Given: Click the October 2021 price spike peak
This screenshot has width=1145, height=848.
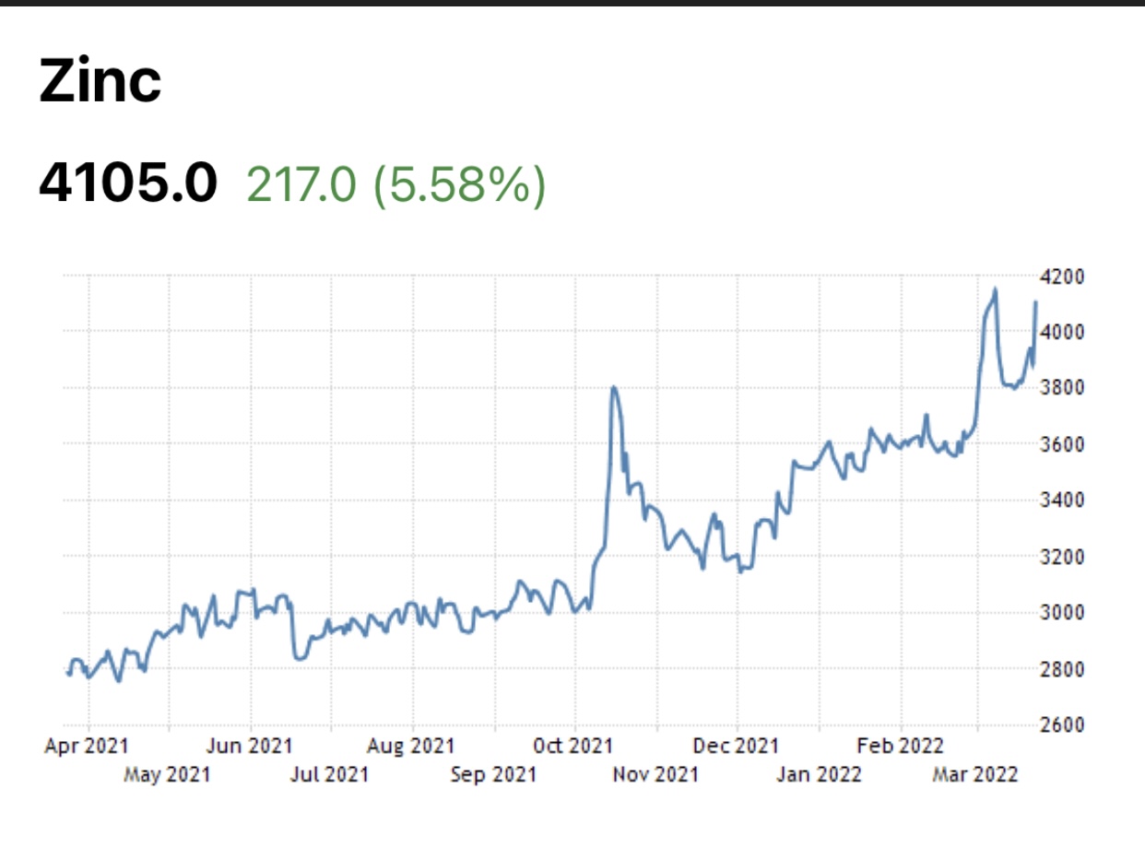Looking at the screenshot, I should 614,387.
